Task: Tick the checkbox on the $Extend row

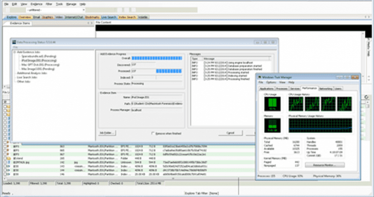Action: click(x=4, y=159)
